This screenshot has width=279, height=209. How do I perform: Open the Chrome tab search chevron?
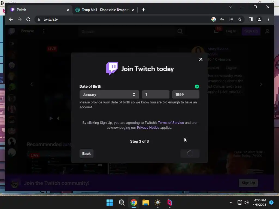[x=230, y=7]
